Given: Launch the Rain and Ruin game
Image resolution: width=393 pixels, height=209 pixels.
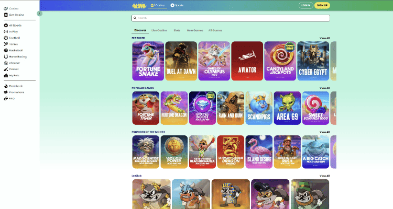Looking at the screenshot, I should (x=231, y=108).
